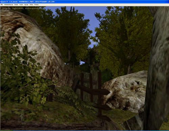169x131 pixels.
Task: Open the Pomoc menu
Action: point(37,5)
